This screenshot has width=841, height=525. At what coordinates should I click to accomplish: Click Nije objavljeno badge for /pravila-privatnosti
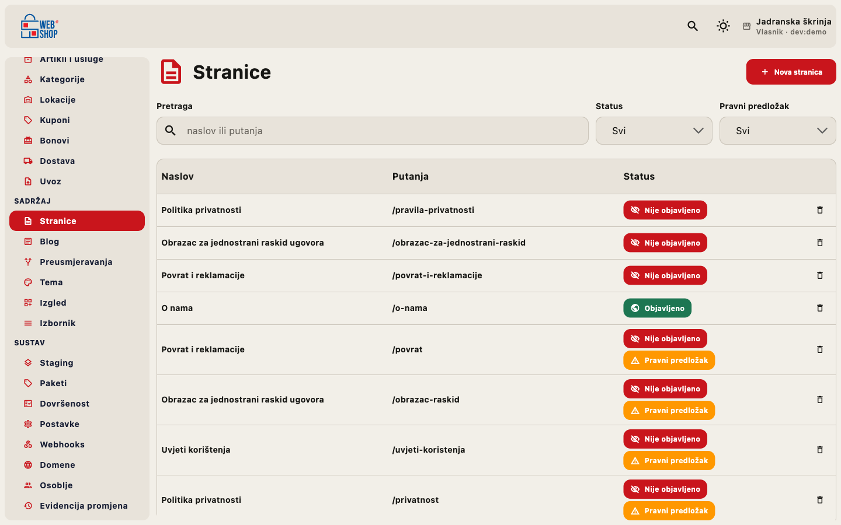665,210
